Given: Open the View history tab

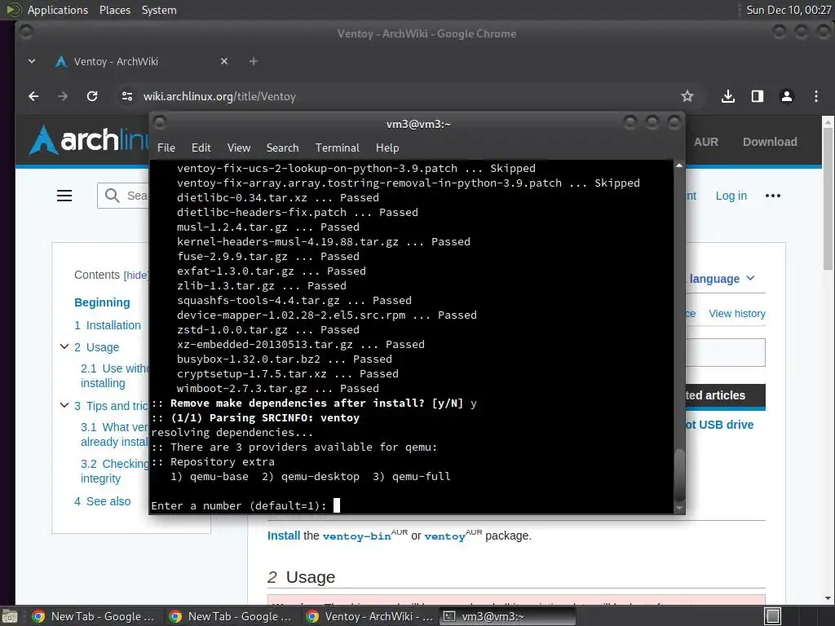Looking at the screenshot, I should pyautogui.click(x=736, y=314).
